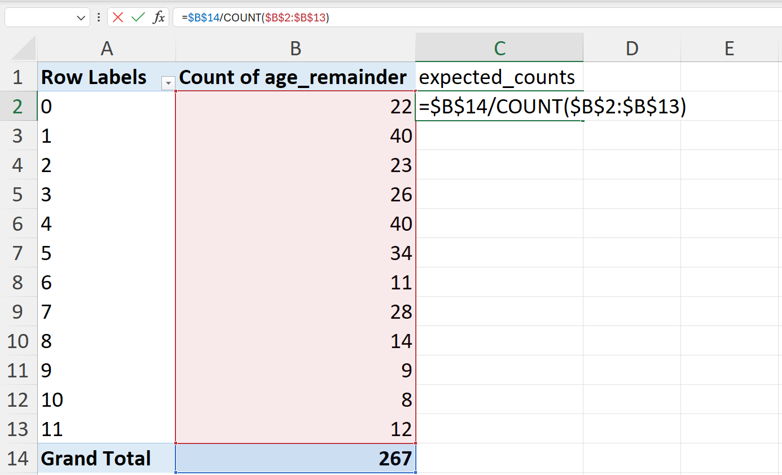Select column D header
Screen dimensions: 782x475
click(x=632, y=49)
